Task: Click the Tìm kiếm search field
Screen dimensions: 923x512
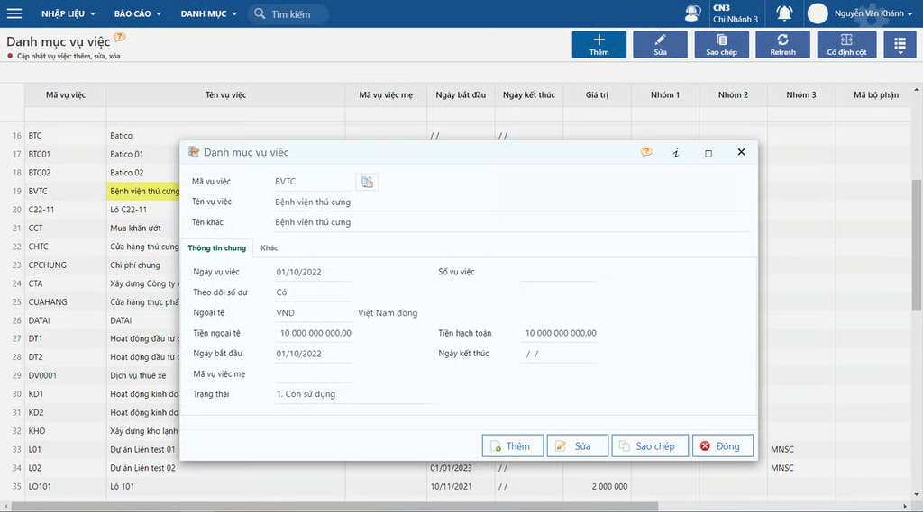Action: (x=288, y=13)
